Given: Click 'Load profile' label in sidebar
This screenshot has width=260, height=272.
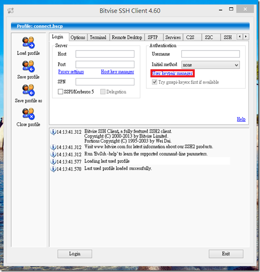Looking at the screenshot, I should click(28, 53).
